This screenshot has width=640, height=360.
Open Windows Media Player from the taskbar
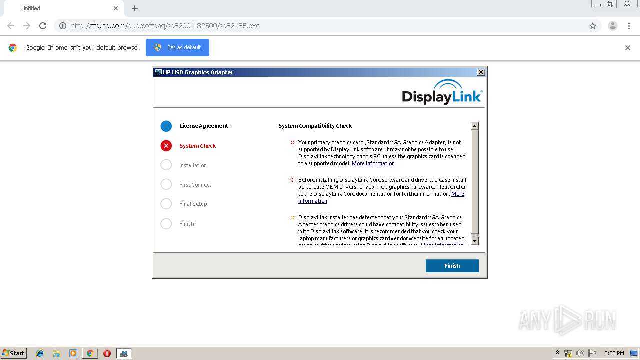pos(73,353)
